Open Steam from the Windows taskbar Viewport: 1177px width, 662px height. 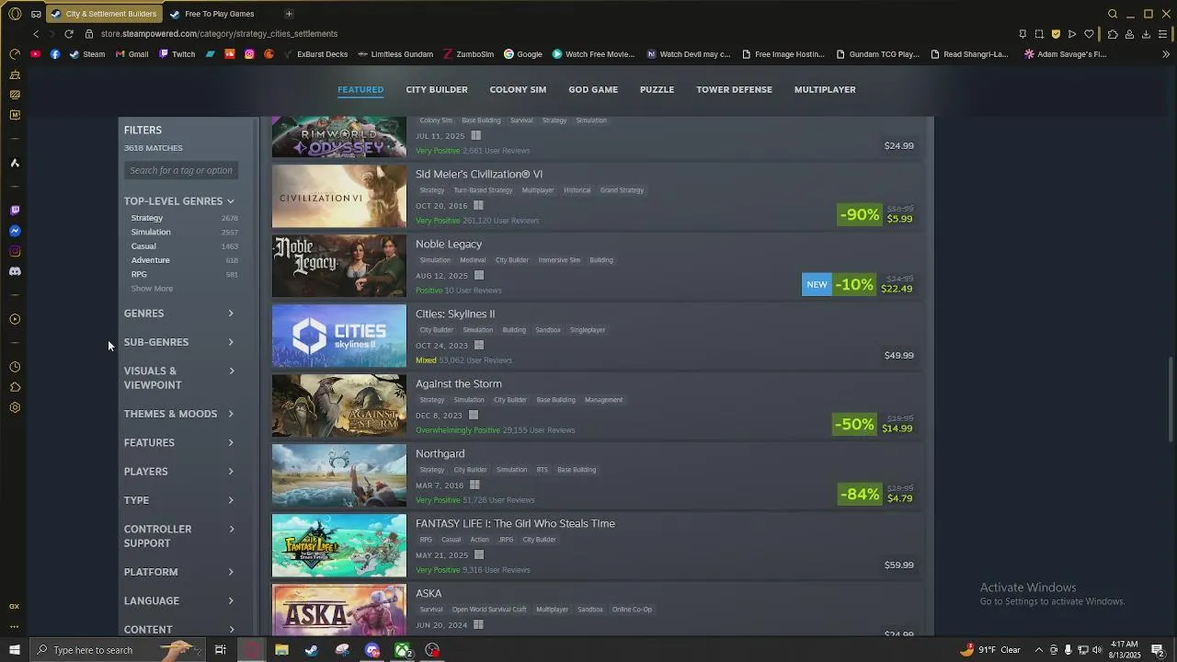click(x=312, y=650)
